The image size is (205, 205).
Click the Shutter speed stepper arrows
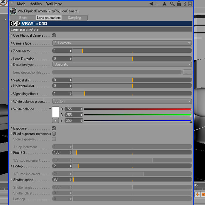[x=71, y=180]
